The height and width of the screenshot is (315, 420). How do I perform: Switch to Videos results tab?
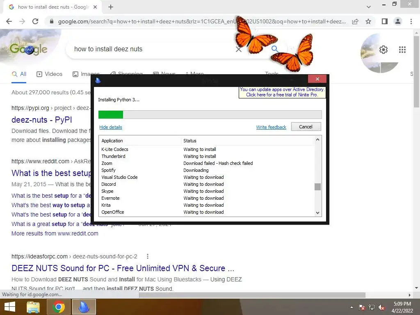click(50, 74)
